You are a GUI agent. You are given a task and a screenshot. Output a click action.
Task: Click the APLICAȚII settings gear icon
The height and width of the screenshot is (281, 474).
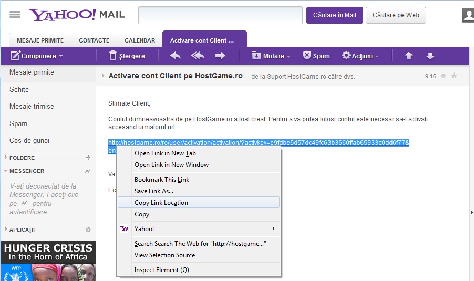click(x=88, y=230)
